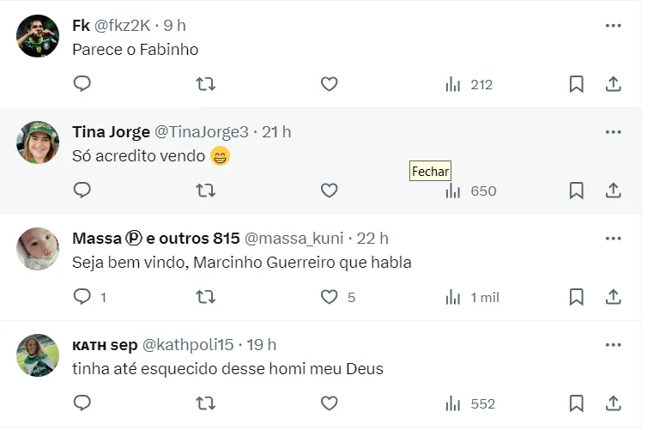The width and height of the screenshot is (666, 430).
Task: Repost kathpoli15's tweet
Action: pyautogui.click(x=206, y=403)
